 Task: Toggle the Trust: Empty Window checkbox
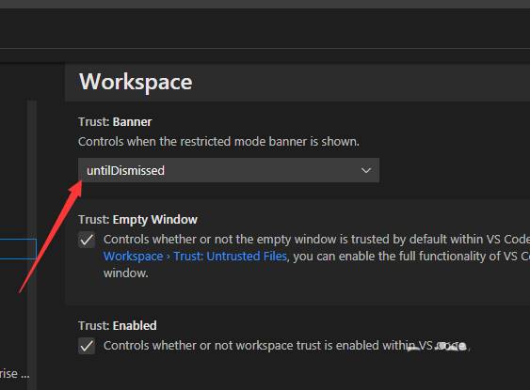click(87, 240)
